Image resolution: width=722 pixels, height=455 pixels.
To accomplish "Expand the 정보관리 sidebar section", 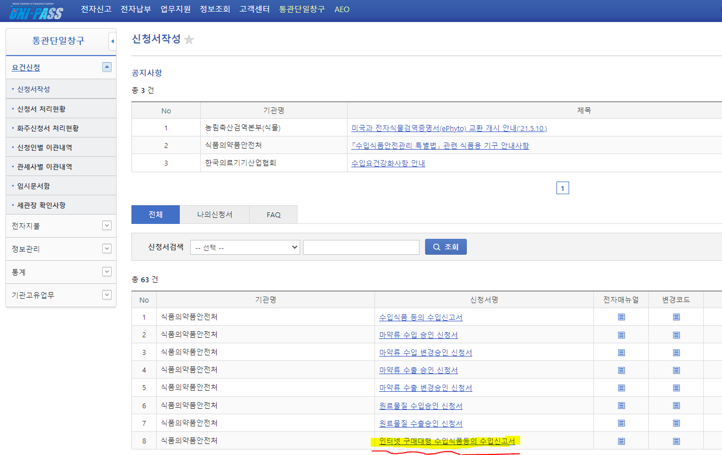I will pyautogui.click(x=107, y=249).
